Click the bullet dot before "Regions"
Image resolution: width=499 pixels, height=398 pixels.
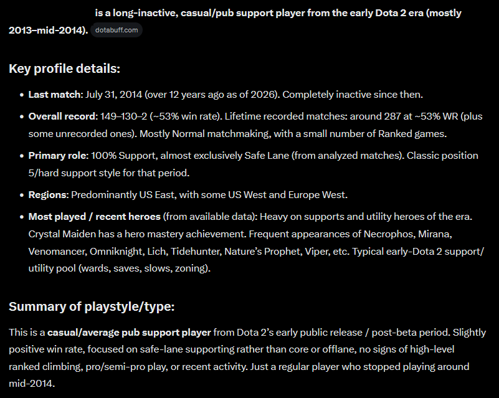22,195
